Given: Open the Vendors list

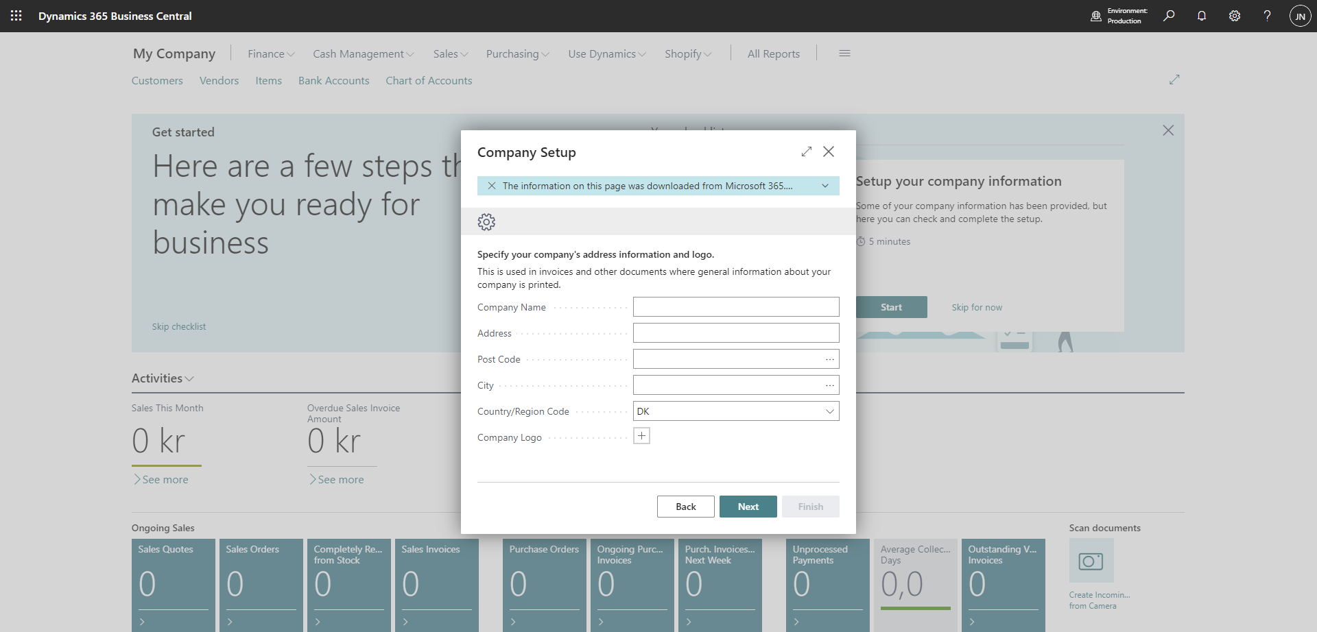Looking at the screenshot, I should 219,80.
